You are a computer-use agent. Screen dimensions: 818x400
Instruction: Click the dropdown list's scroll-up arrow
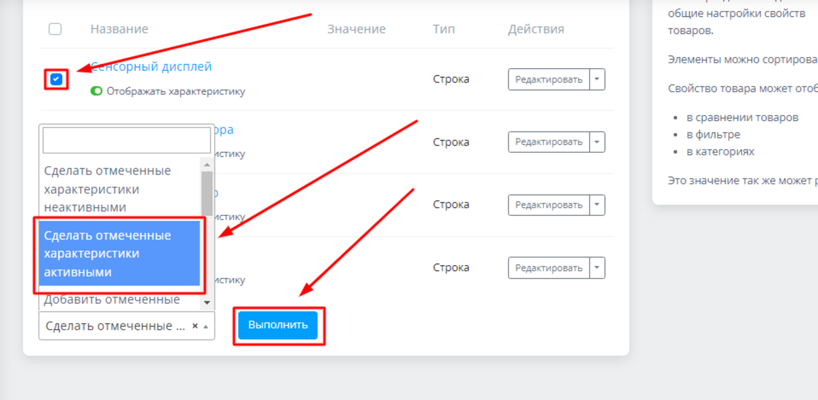(x=207, y=164)
